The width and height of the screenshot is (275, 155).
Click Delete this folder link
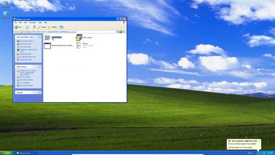pyautogui.click(x=26, y=60)
